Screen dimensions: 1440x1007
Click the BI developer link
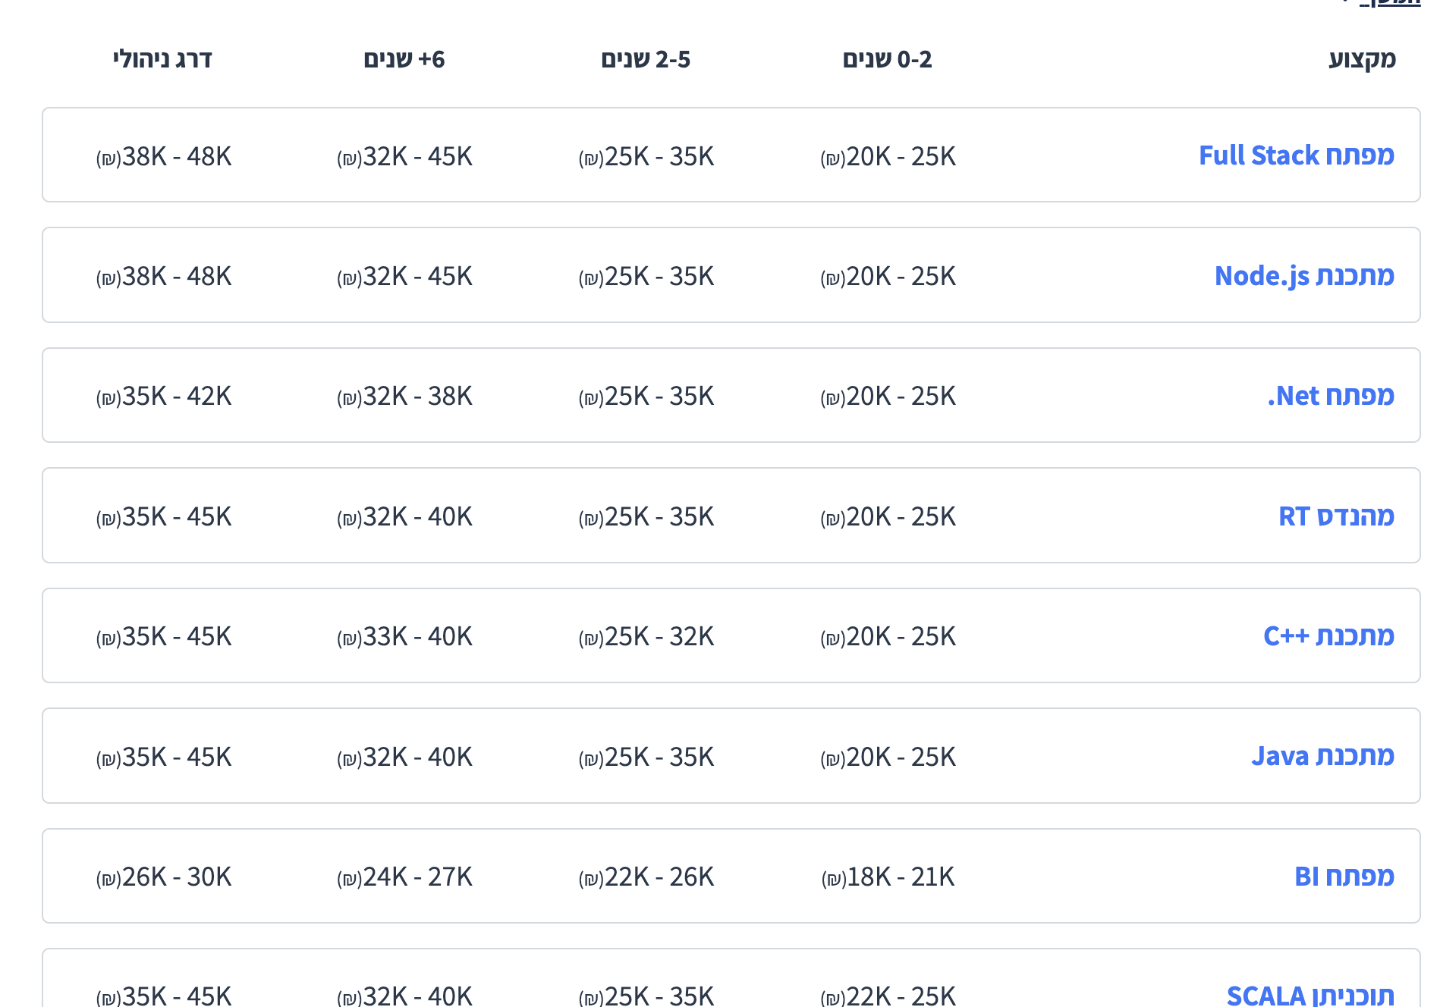[1344, 877]
